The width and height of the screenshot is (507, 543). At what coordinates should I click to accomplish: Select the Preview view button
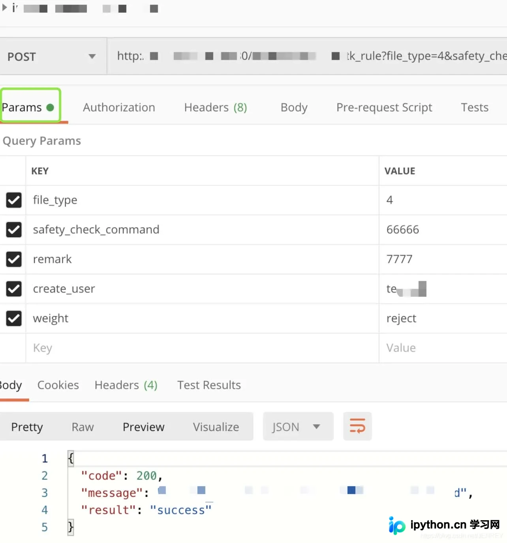click(x=143, y=427)
